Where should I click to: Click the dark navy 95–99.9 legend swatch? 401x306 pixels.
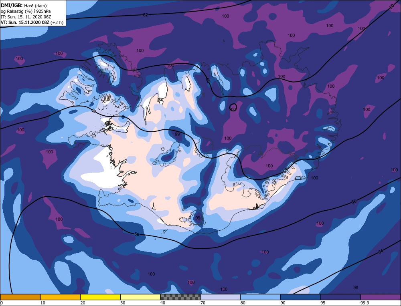340,297
